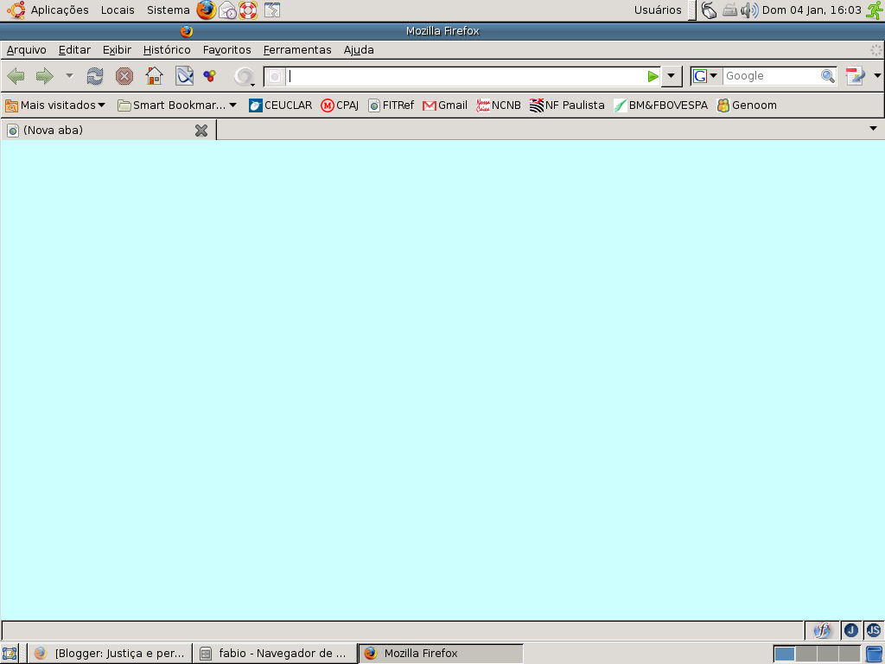885x664 pixels.
Task: Launch Firefox from top panel icon
Action: [206, 10]
